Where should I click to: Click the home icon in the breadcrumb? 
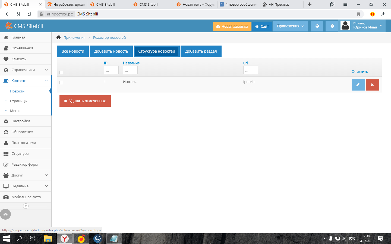(x=58, y=37)
